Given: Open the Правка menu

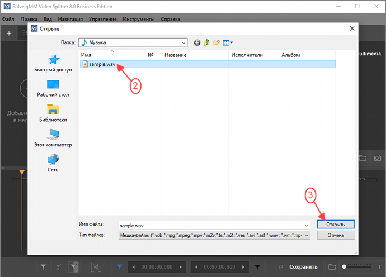Looking at the screenshot, I should coord(29,19).
